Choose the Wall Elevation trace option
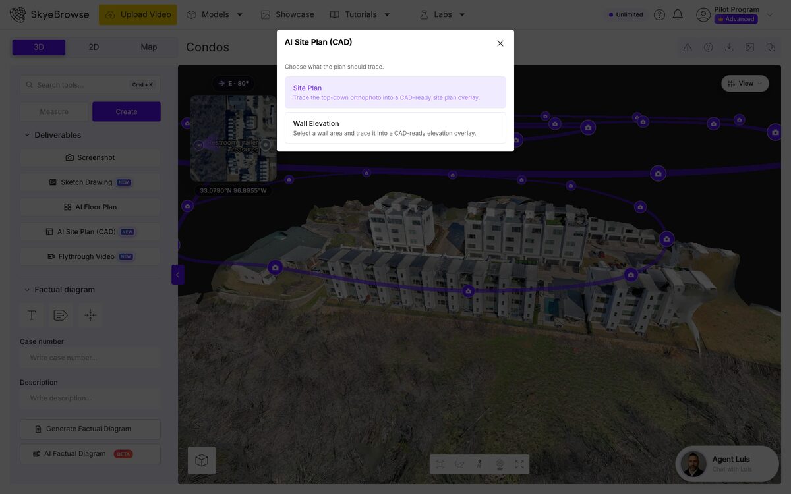The height and width of the screenshot is (494, 791). (x=395, y=128)
